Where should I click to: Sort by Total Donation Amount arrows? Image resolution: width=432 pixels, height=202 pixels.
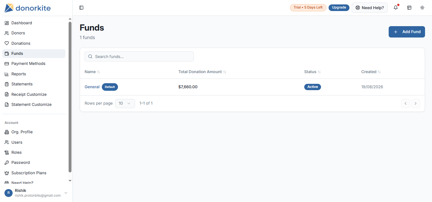[x=225, y=72]
